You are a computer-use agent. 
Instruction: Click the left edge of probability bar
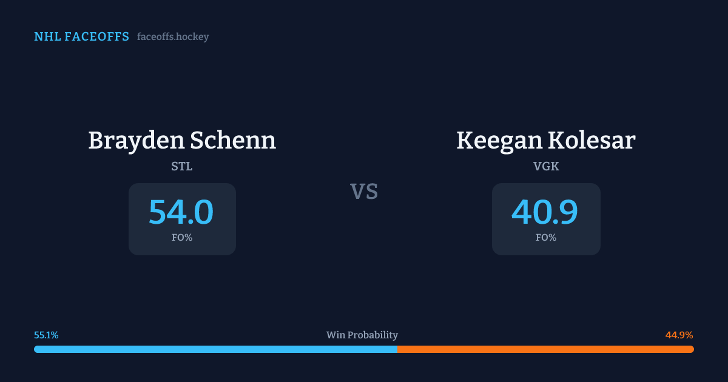point(36,349)
